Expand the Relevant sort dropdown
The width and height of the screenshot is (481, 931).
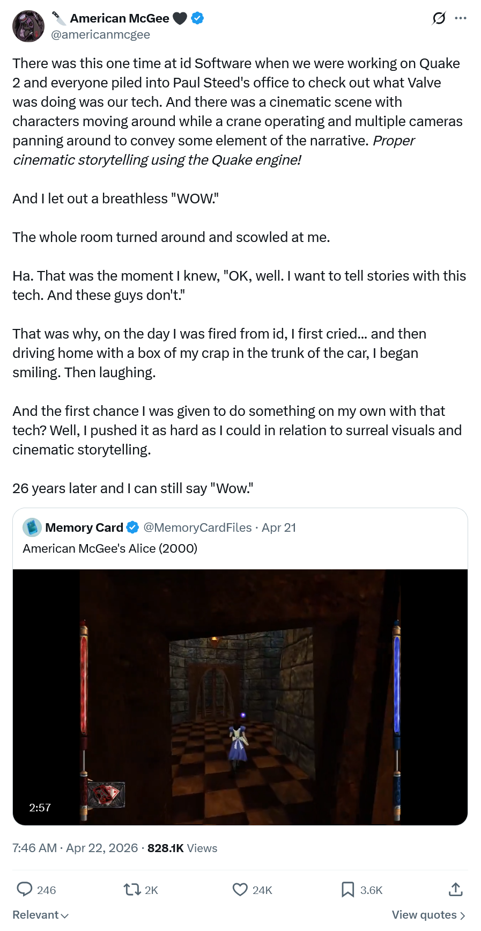(41, 915)
